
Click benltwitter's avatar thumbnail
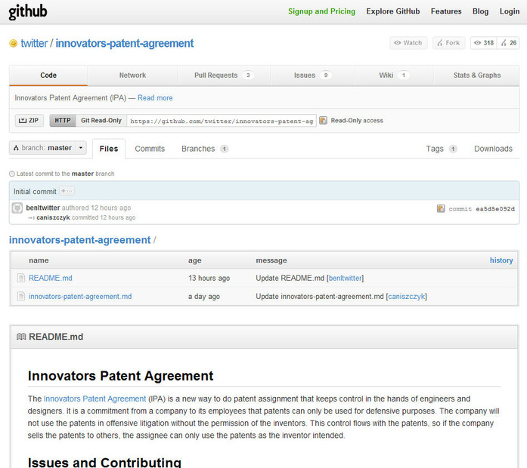(17, 208)
